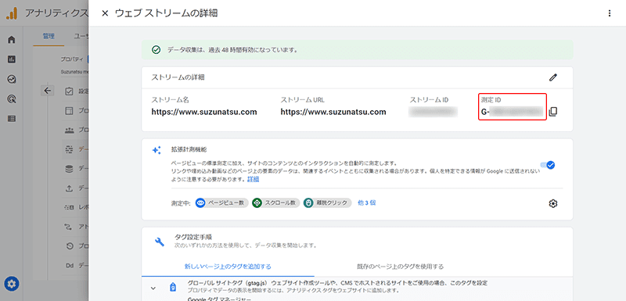
Task: Click the stream name https://www.suzunatsu.com
Action: (204, 112)
